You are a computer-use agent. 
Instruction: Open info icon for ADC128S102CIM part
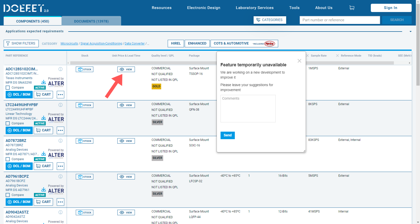point(60,69)
